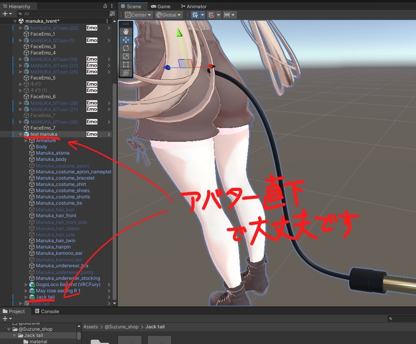The width and height of the screenshot is (416, 344).
Task: Expand the Armature object
Action: pyautogui.click(x=26, y=141)
